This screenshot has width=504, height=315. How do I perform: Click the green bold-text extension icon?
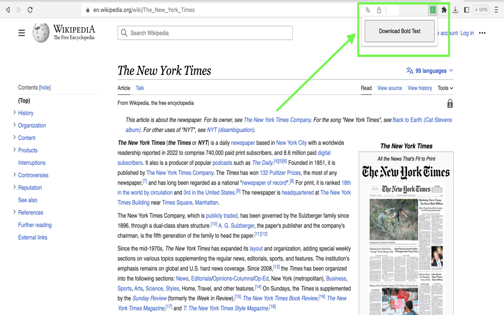click(433, 10)
